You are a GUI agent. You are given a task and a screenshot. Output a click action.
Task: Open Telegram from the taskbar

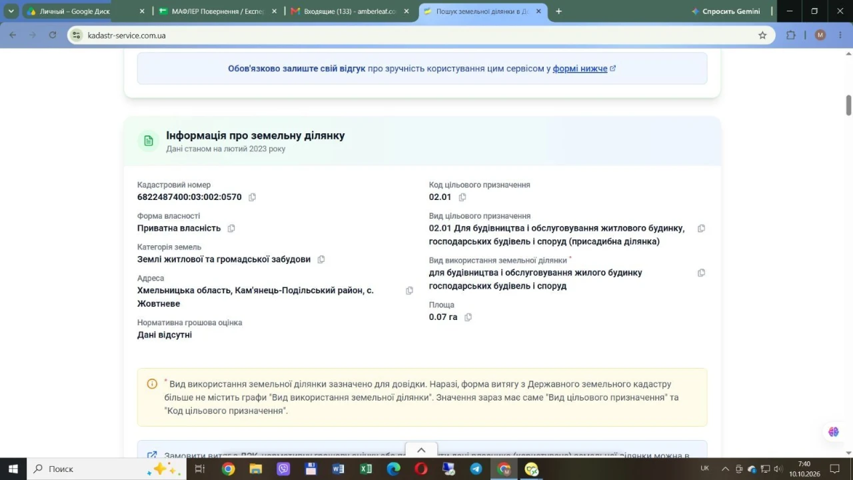coord(476,469)
